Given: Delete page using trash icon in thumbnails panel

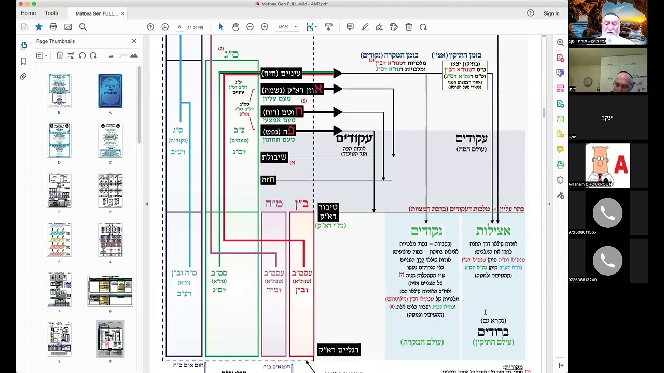Looking at the screenshot, I should click(59, 55).
